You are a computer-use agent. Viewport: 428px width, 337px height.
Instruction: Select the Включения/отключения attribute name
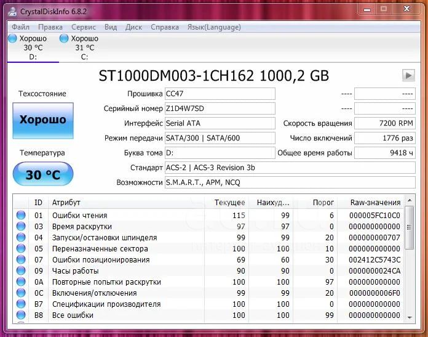(94, 293)
